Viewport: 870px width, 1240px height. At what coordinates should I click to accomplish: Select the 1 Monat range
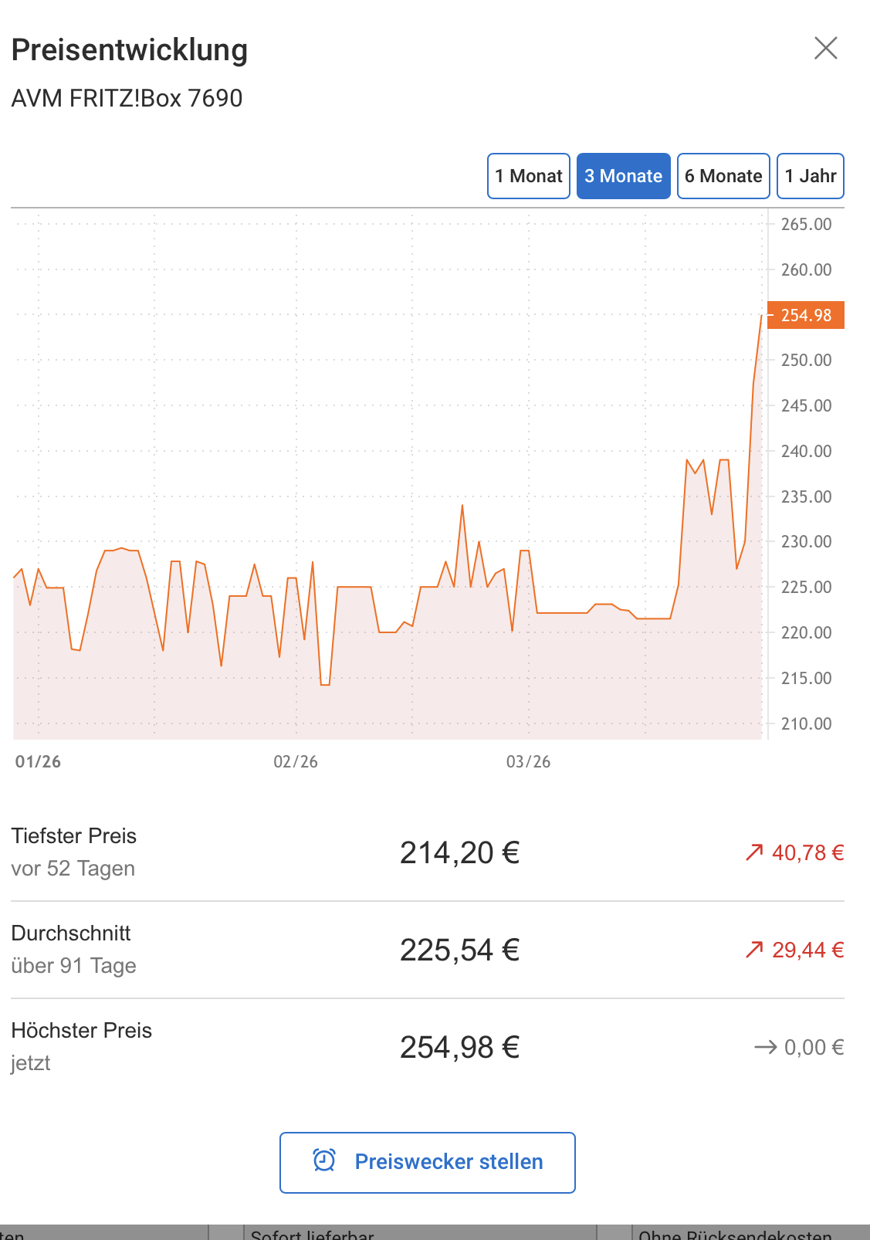click(x=529, y=176)
